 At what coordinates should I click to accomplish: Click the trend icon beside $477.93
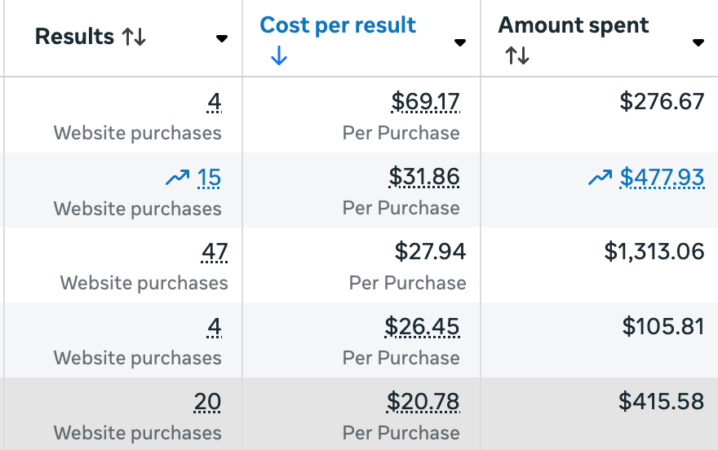pyautogui.click(x=601, y=178)
